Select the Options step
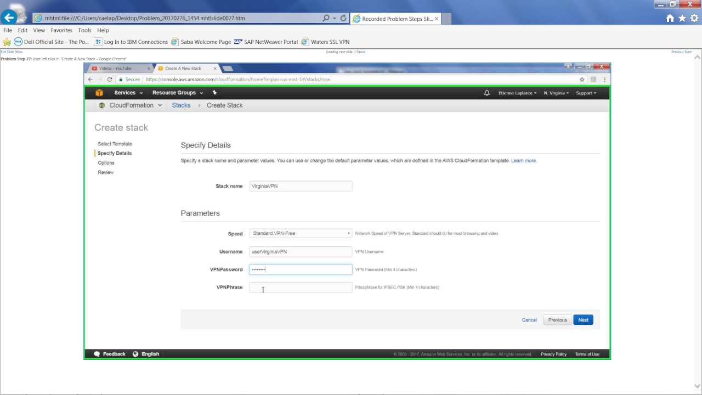 pos(106,163)
